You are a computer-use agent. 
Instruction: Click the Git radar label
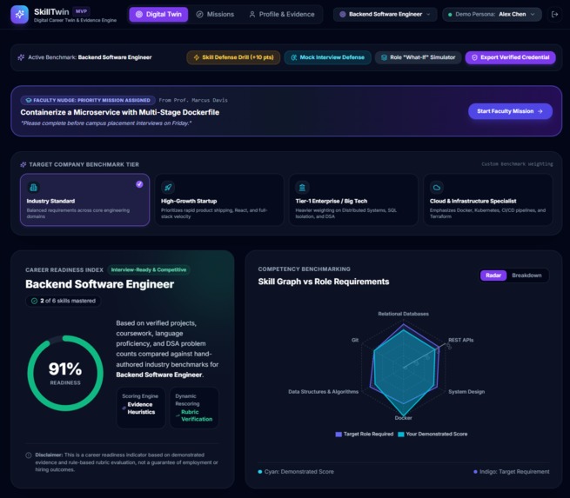tap(355, 340)
